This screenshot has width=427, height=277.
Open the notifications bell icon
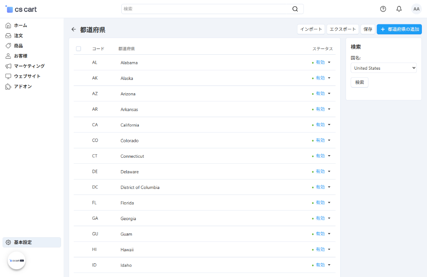click(x=399, y=9)
